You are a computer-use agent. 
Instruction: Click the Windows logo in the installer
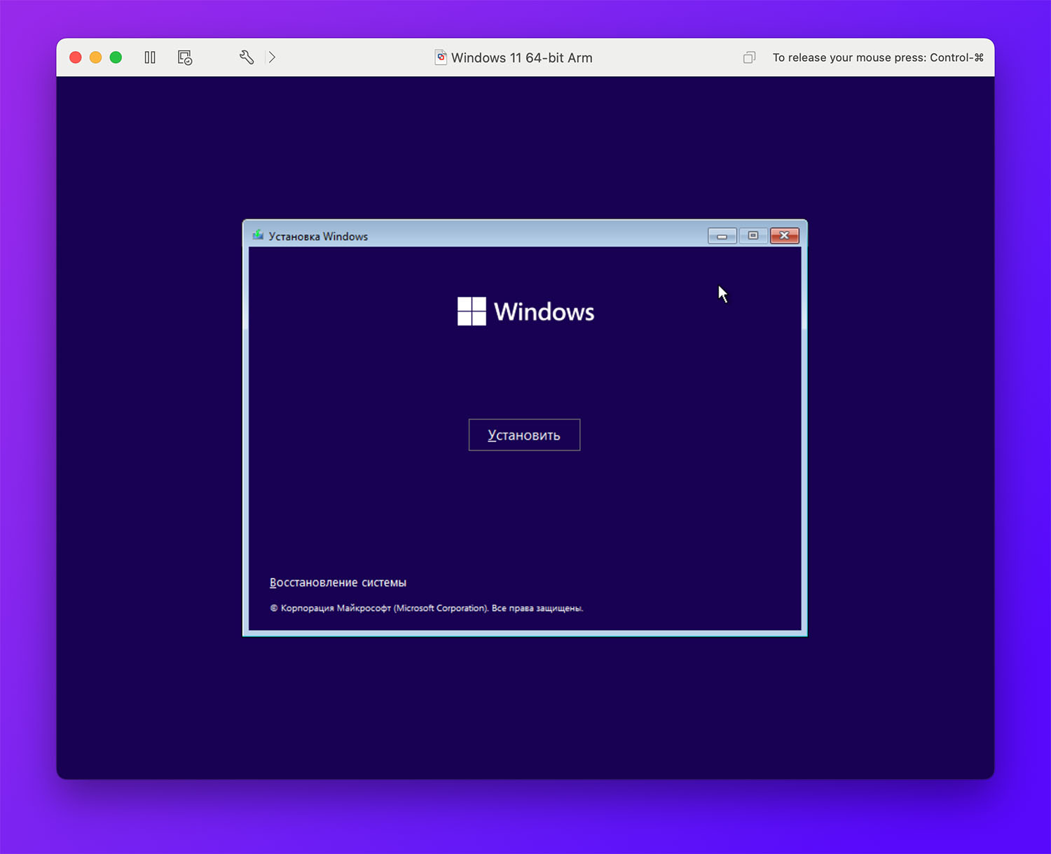[x=472, y=311]
